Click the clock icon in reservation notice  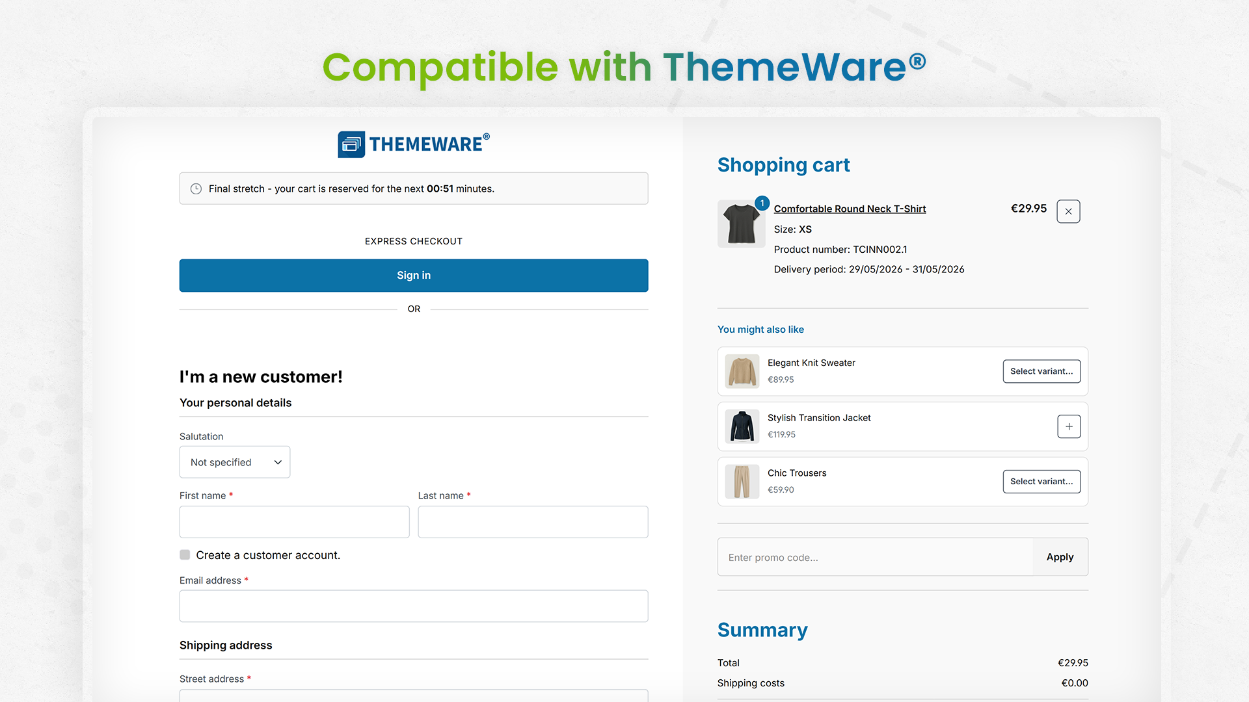(x=196, y=188)
